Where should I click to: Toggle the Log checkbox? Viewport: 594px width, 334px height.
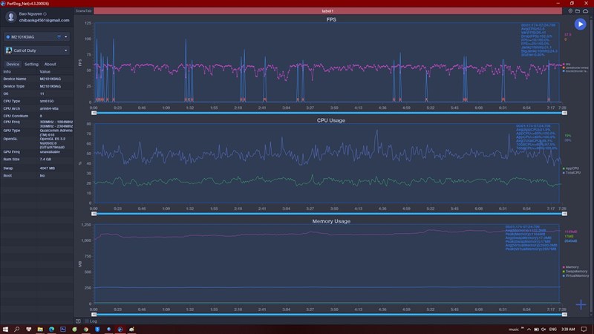click(87, 321)
